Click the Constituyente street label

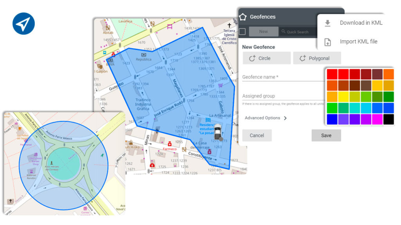click(x=200, y=156)
